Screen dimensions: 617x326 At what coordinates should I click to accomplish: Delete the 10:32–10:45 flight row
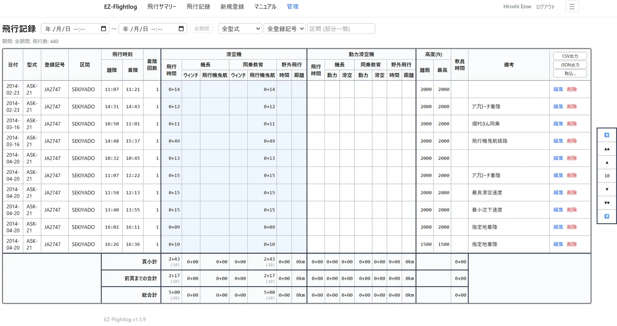572,158
